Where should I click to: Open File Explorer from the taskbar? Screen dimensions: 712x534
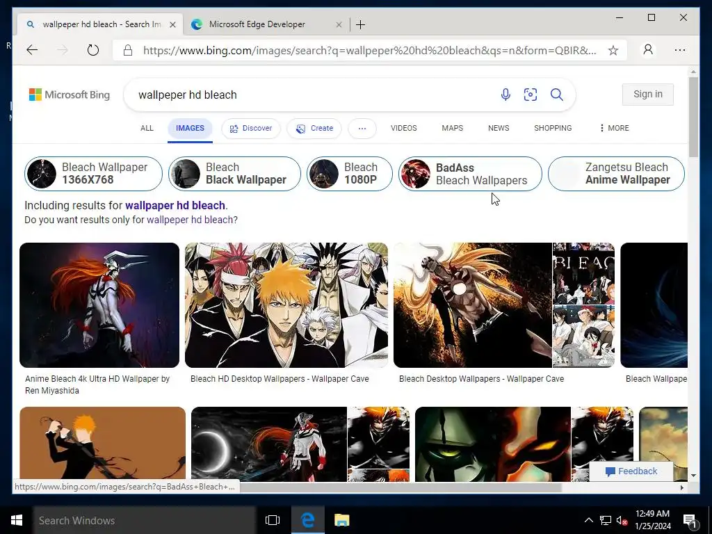point(341,520)
